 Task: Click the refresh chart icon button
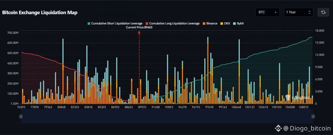(323, 12)
